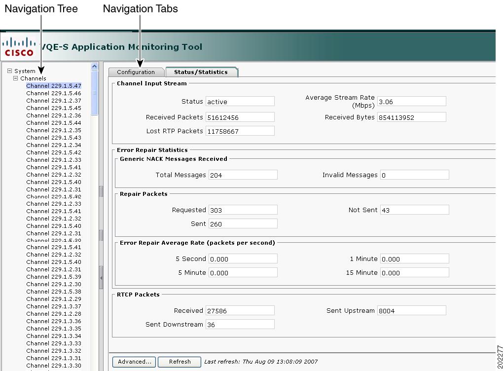
Task: Click the Repair Packets Requested field
Action: coord(243,210)
